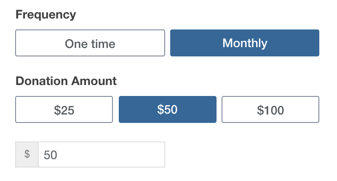Image resolution: width=337 pixels, height=181 pixels.
Task: Choose the Monthly frequency button
Action: [244, 43]
